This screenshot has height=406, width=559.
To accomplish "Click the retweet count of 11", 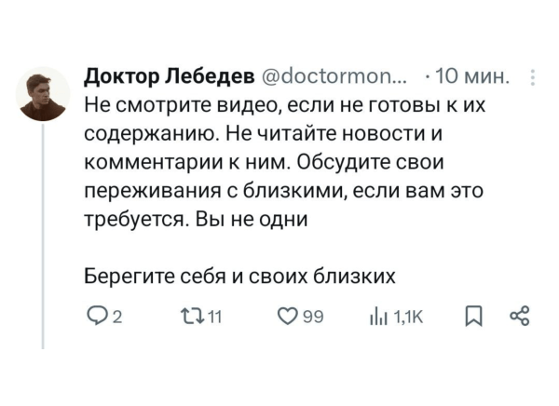I will (211, 320).
